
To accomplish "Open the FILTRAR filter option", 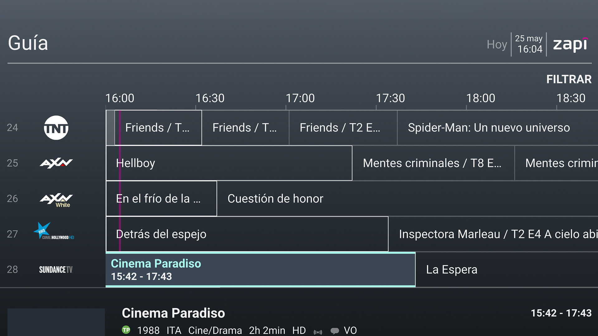I will [x=569, y=79].
